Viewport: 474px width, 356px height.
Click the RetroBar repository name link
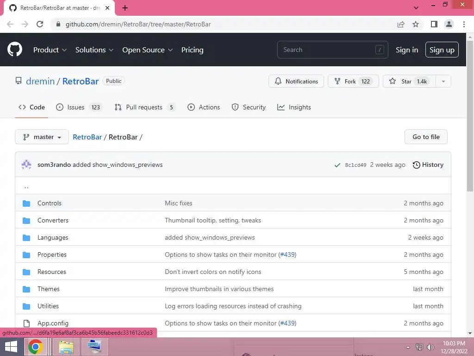coord(81,81)
